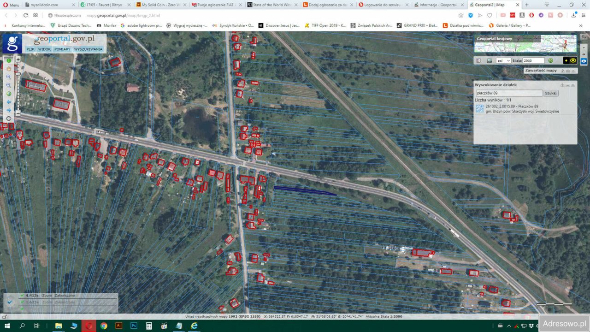This screenshot has width=590, height=332.
Task: Switch to mysolidcoin.com browser tab
Action: point(50,5)
